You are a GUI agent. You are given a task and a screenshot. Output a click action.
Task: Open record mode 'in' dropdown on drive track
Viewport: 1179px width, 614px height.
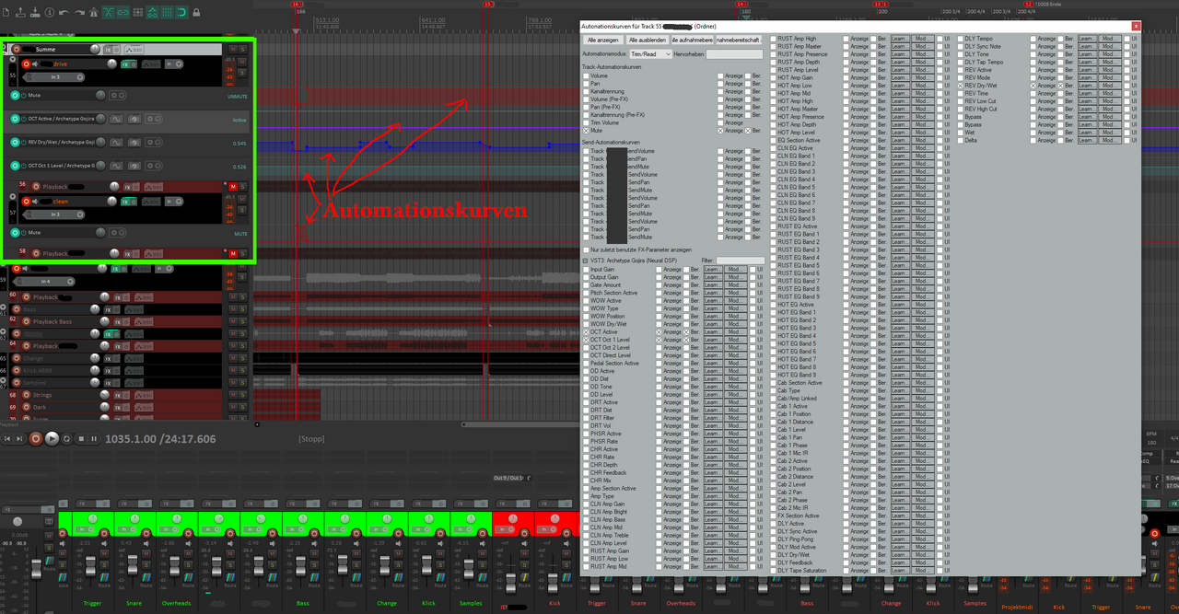click(x=174, y=64)
